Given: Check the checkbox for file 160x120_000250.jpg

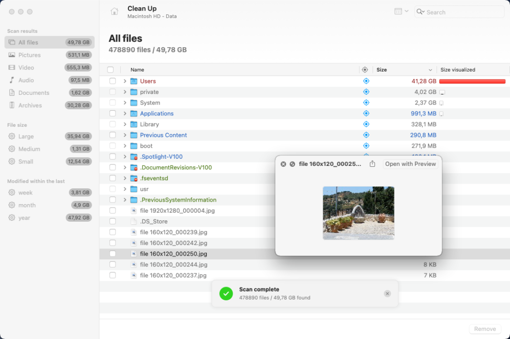Looking at the screenshot, I should (x=112, y=254).
